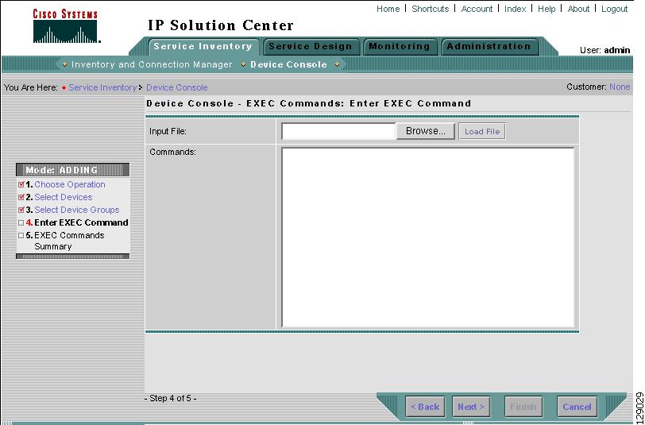Open the Help link

547,9
